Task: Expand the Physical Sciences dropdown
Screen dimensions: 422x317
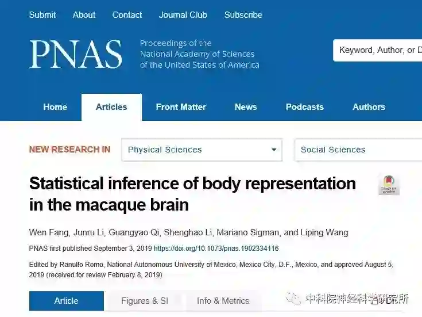Action: click(202, 150)
